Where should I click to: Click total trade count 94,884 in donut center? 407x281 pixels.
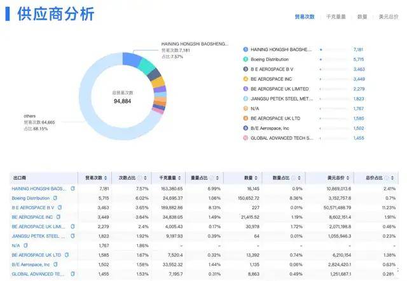point(122,101)
